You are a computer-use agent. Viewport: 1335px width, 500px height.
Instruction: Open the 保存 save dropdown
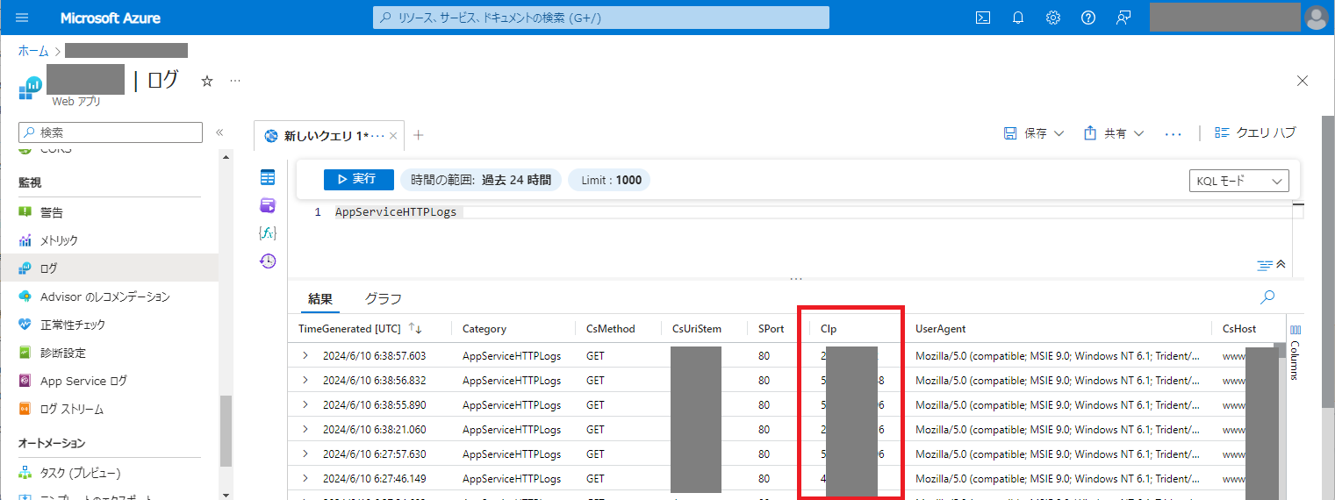1034,133
